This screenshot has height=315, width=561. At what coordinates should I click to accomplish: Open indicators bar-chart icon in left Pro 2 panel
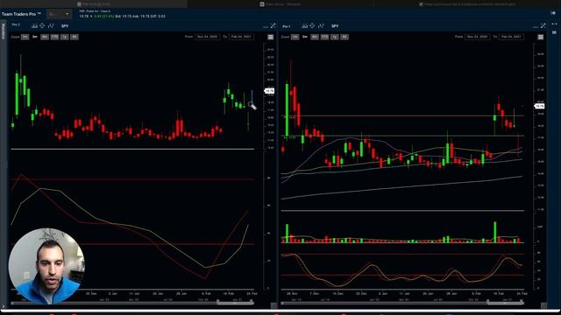34,25
